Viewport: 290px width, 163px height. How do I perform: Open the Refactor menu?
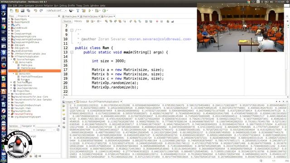click(x=48, y=5)
